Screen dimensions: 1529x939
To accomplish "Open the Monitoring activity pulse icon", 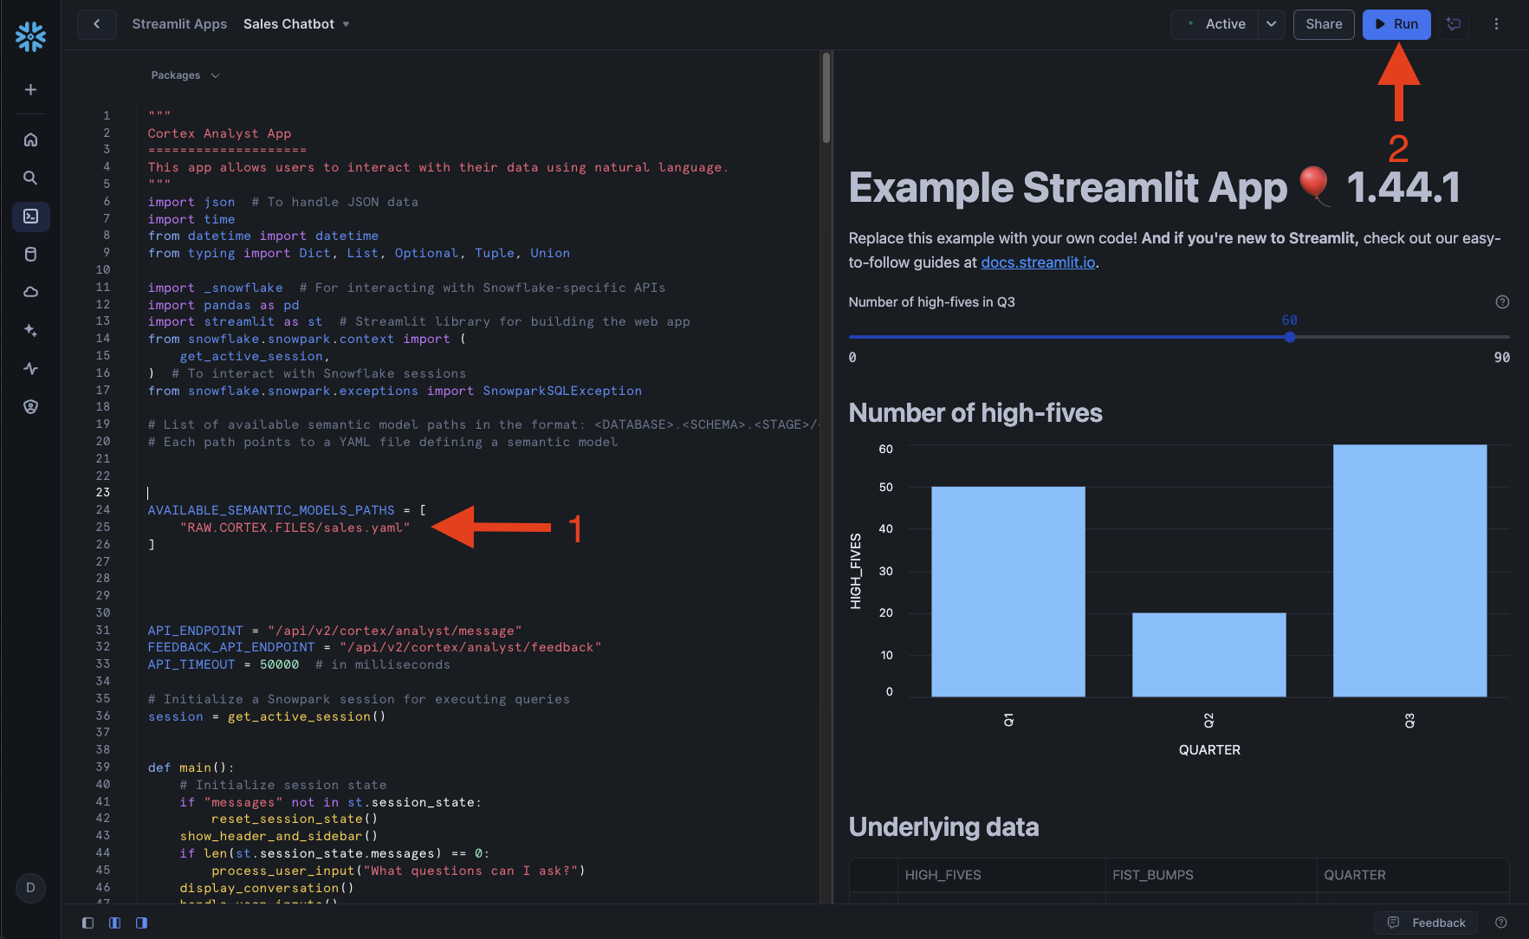I will 30,368.
